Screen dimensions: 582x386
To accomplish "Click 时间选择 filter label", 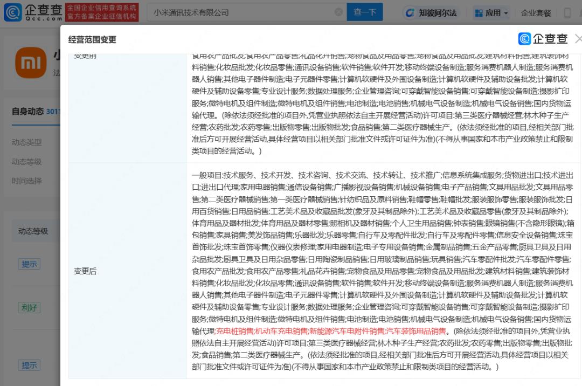I will [x=27, y=181].
